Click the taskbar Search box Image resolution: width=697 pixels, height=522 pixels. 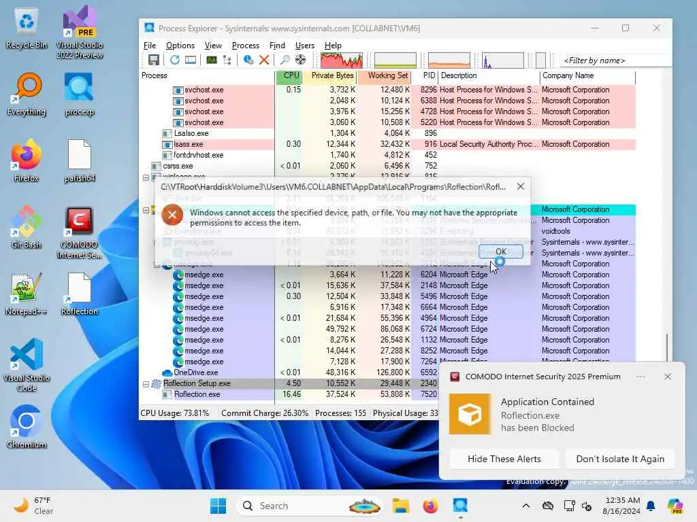pos(310,506)
